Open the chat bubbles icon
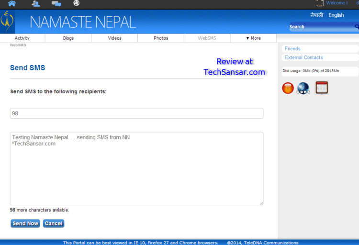359x245 pixels. 56,3
